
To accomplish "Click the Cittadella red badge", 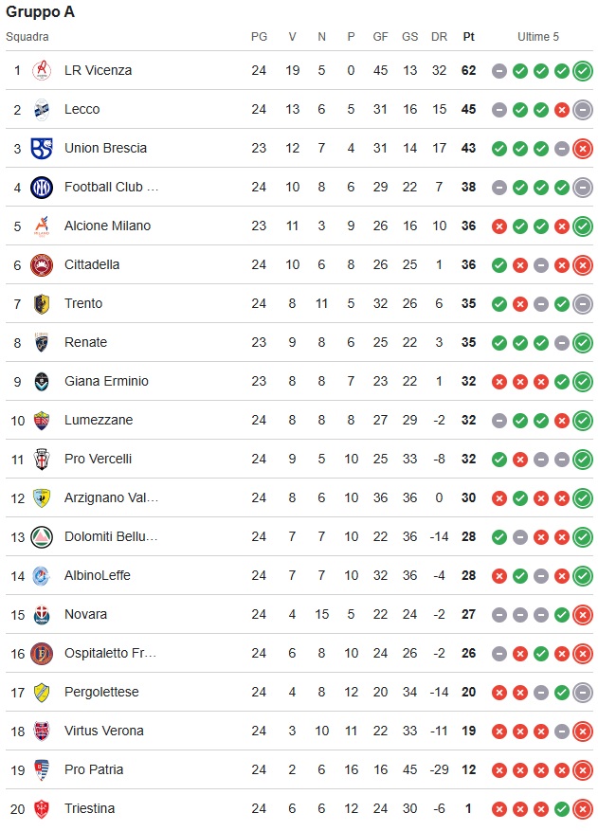I will [42, 264].
